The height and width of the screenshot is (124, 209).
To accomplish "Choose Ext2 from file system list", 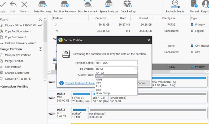I will pos(116,83).
